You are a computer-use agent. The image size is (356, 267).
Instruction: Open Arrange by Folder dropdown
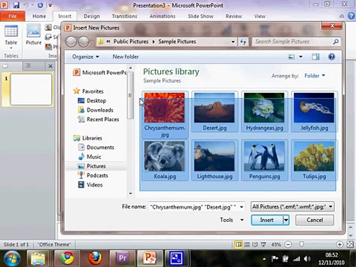(315, 76)
